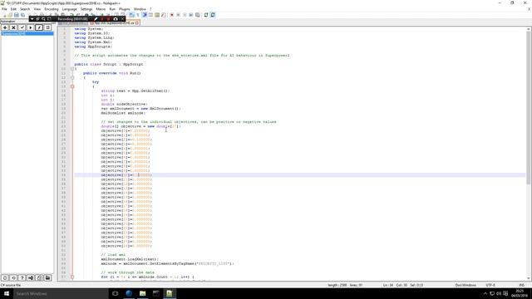Close the active .cs file tab

(x=137, y=22)
